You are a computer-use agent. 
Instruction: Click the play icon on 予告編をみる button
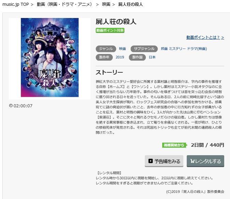tap(151, 161)
